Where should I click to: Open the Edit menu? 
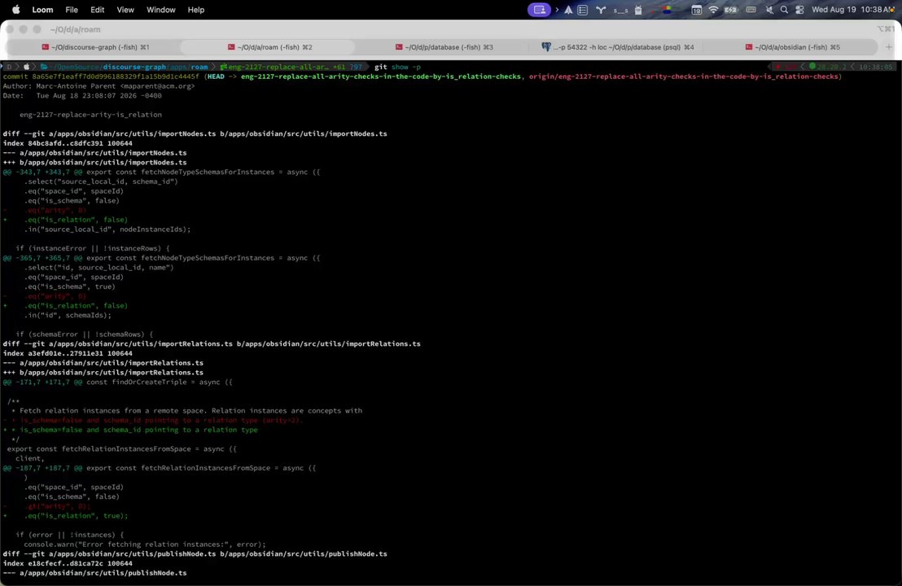coord(97,10)
